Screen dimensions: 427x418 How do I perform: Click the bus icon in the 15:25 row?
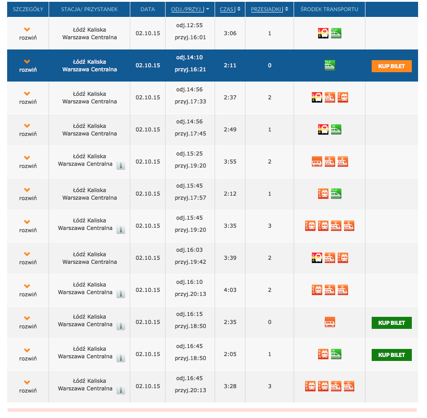pos(317,162)
